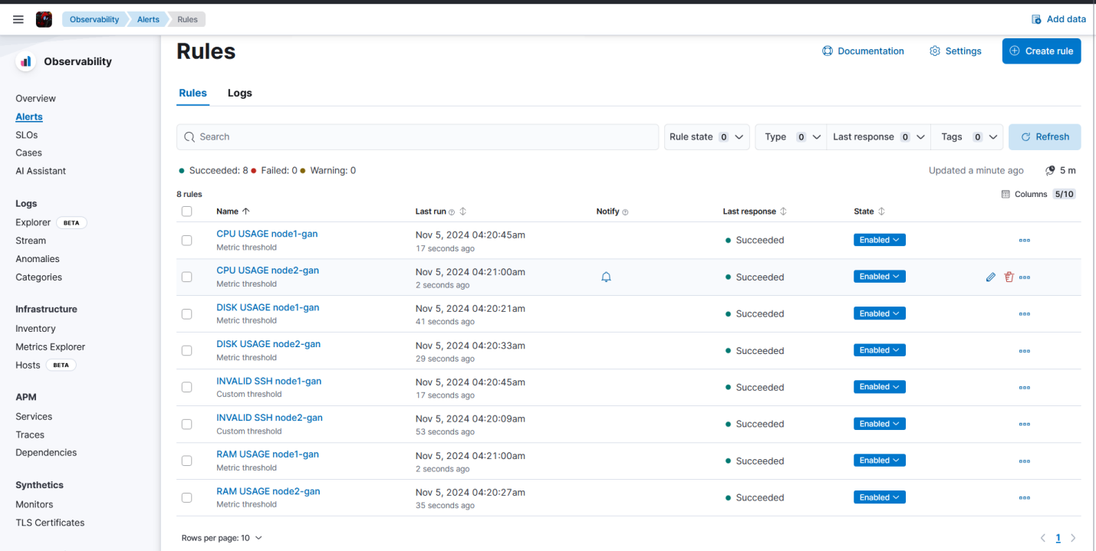Open the Rows per page dropdown
The image size is (1096, 551).
[222, 538]
